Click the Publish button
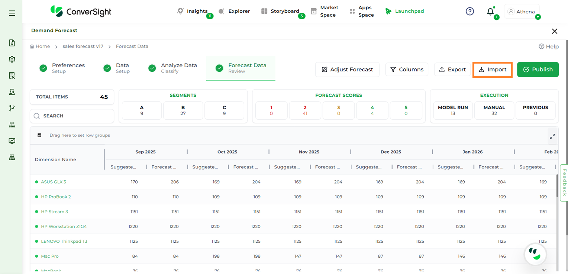The height and width of the screenshot is (274, 568). [x=538, y=70]
